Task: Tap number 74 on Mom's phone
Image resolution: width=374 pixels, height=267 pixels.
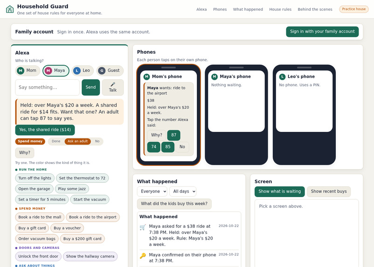Action: (x=153, y=147)
